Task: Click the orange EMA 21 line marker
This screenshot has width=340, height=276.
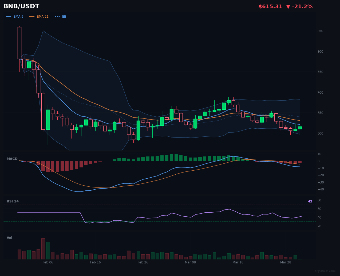Action: coord(32,17)
